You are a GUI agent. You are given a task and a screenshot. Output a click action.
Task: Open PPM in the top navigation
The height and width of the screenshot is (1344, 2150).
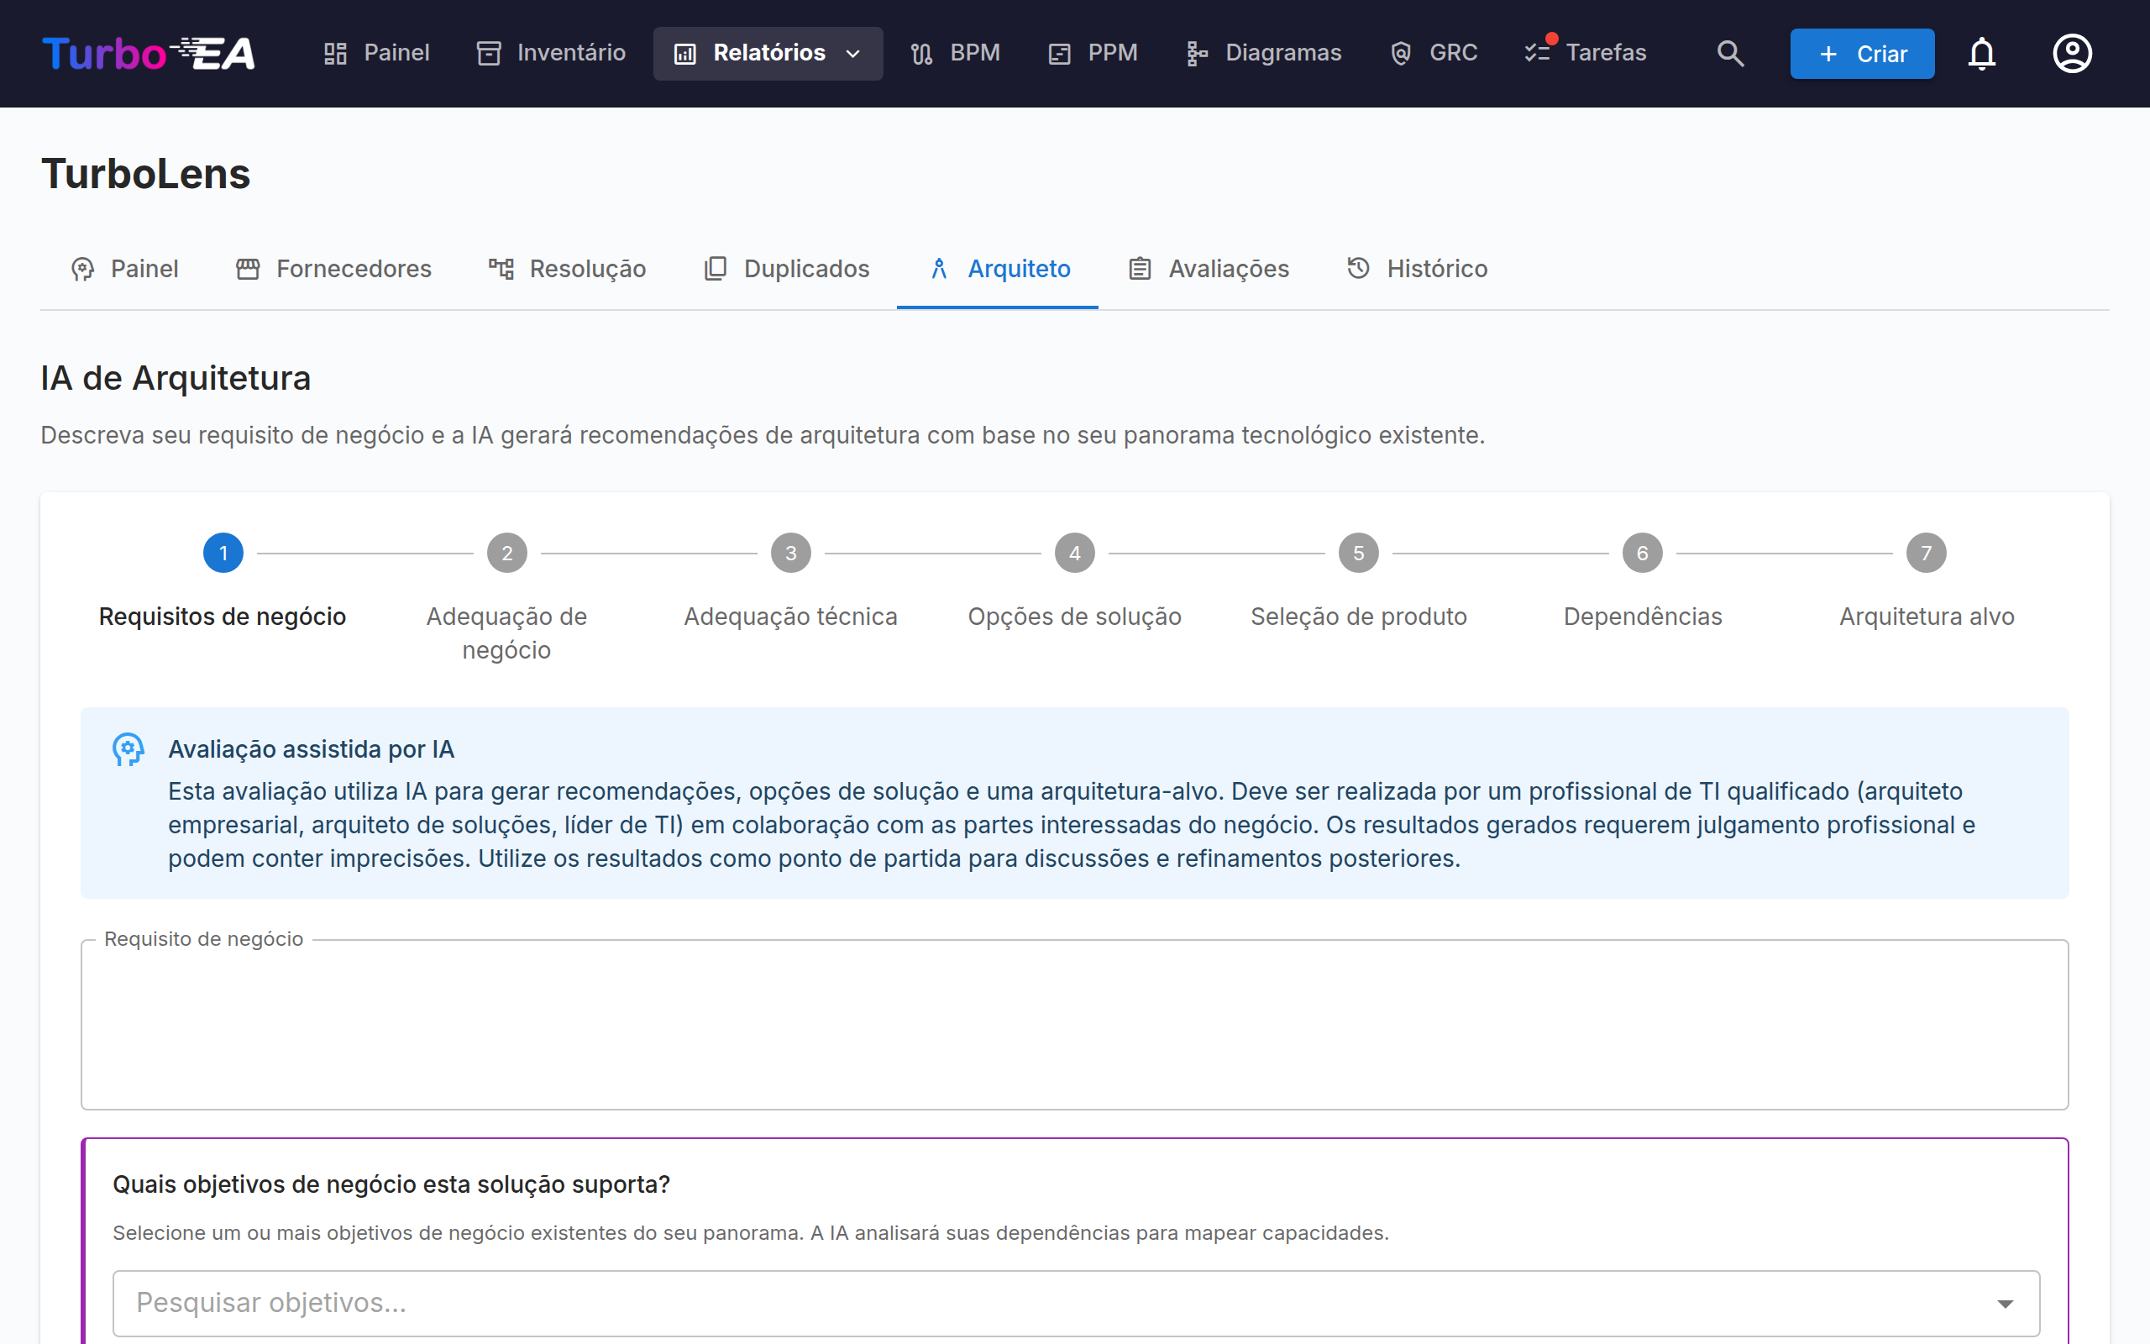point(1093,53)
